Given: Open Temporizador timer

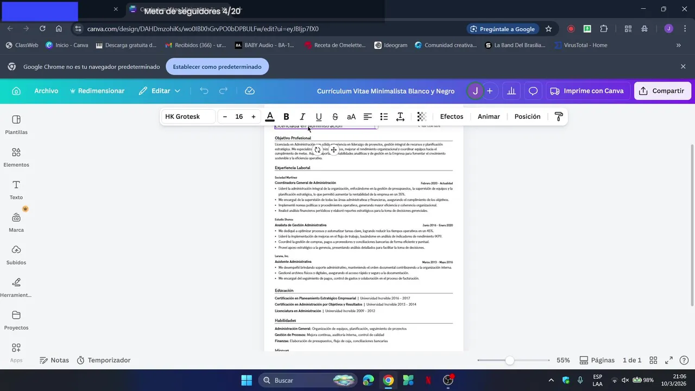Looking at the screenshot, I should (104, 360).
